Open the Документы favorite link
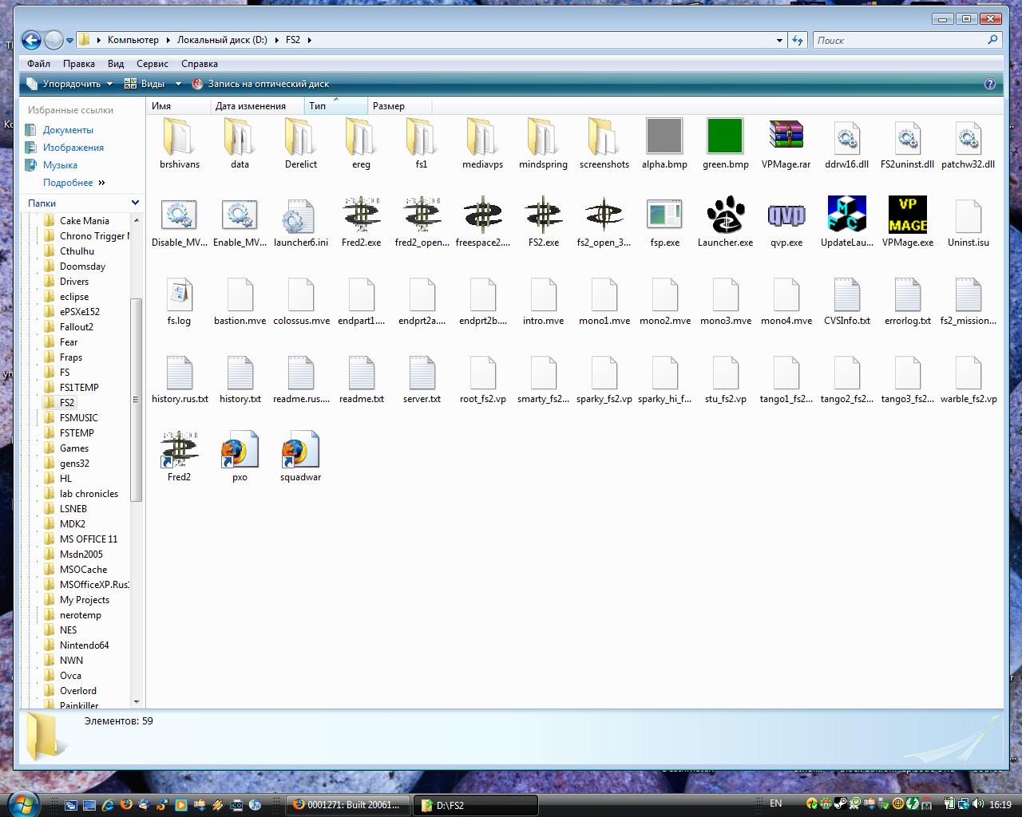1022x817 pixels. point(68,130)
